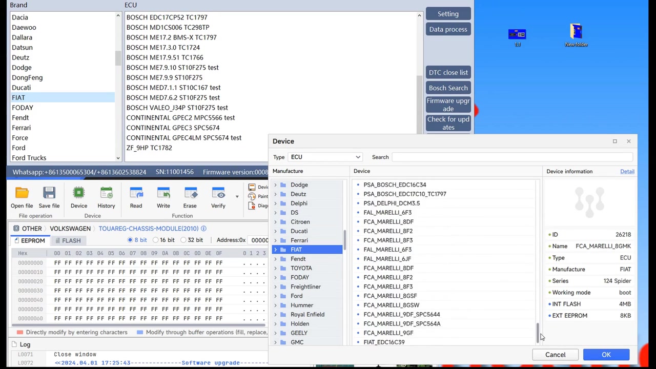Expand the GMC manufacturer tree node

coord(276,342)
